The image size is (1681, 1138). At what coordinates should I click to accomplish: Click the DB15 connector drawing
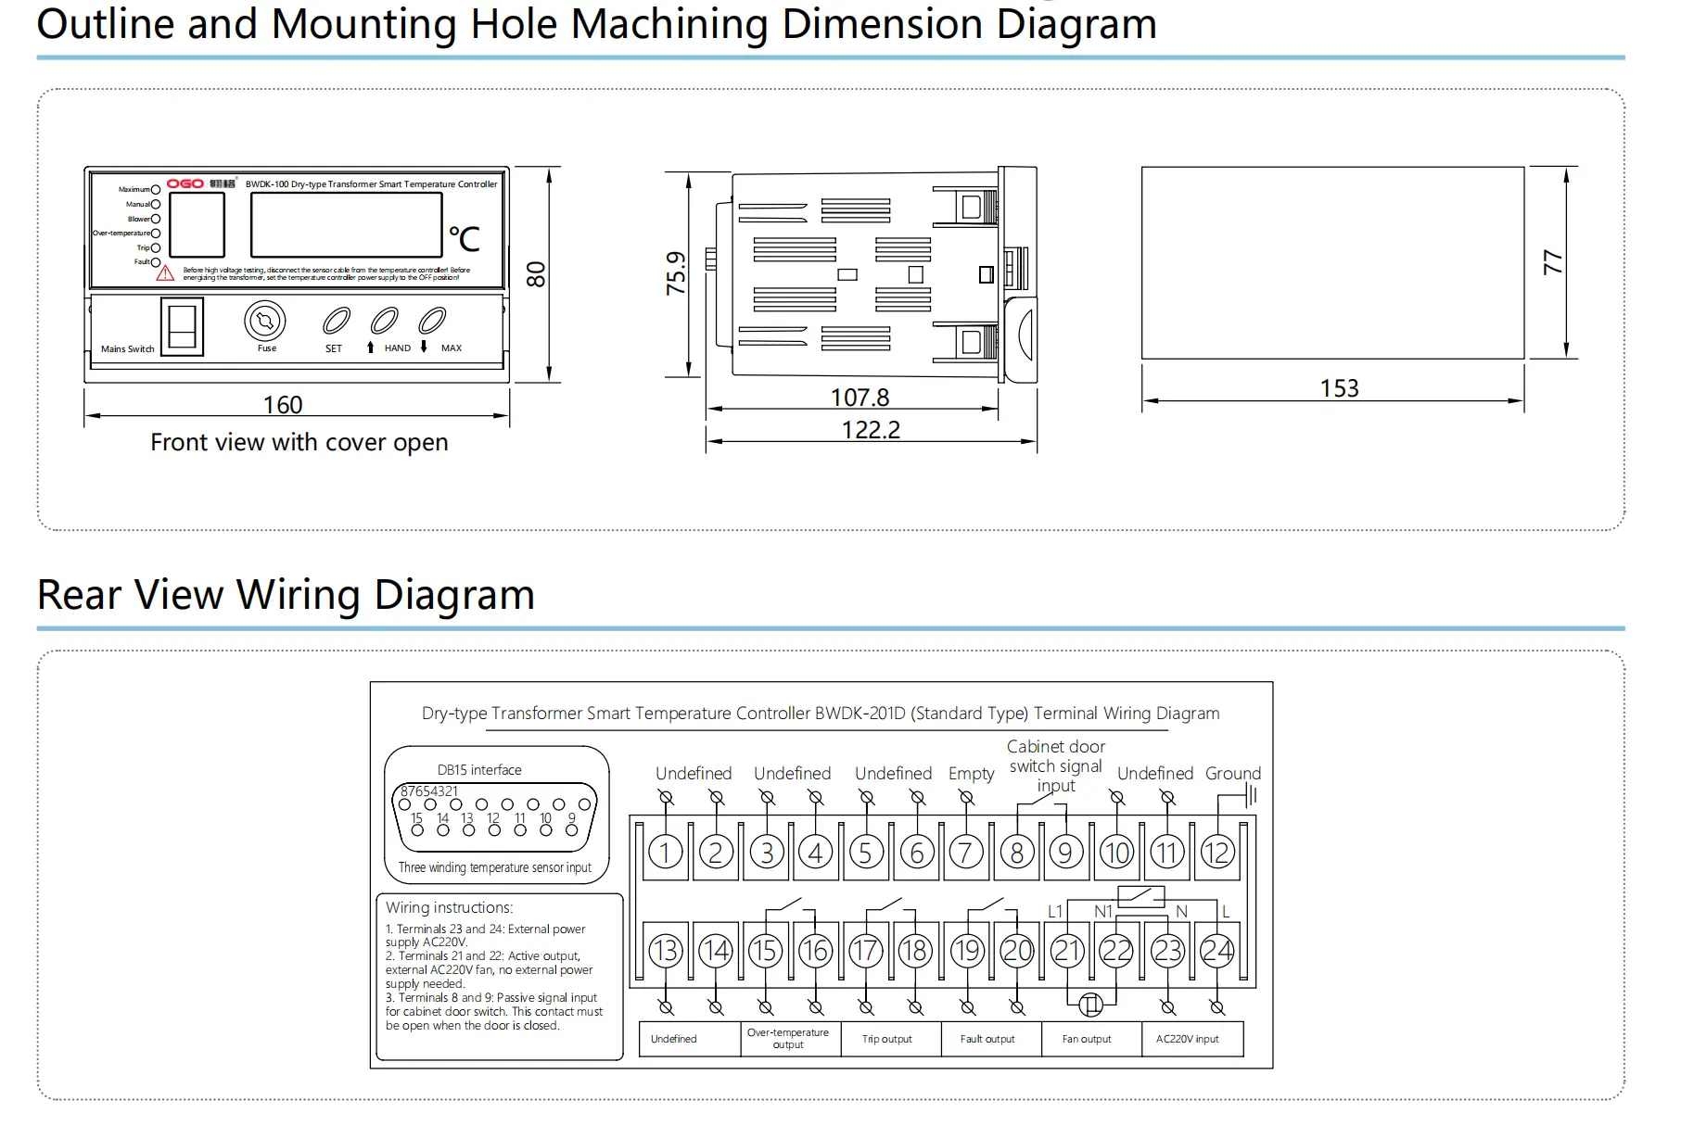[496, 816]
